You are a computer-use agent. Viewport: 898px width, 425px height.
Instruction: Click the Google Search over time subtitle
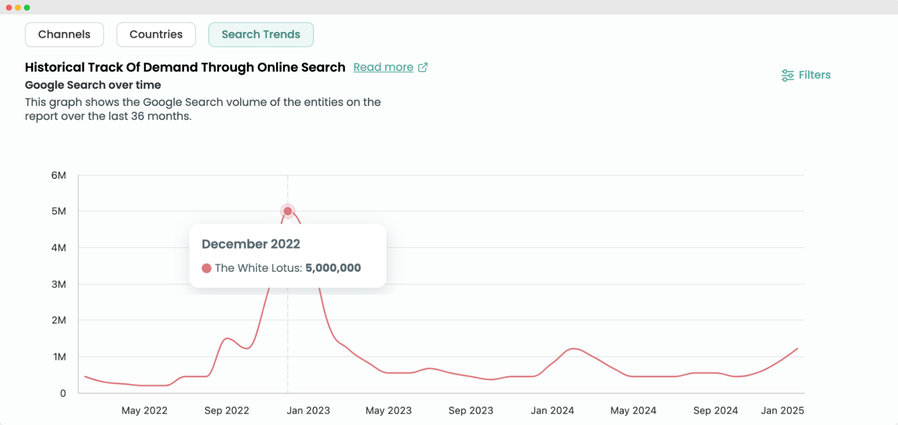(93, 85)
